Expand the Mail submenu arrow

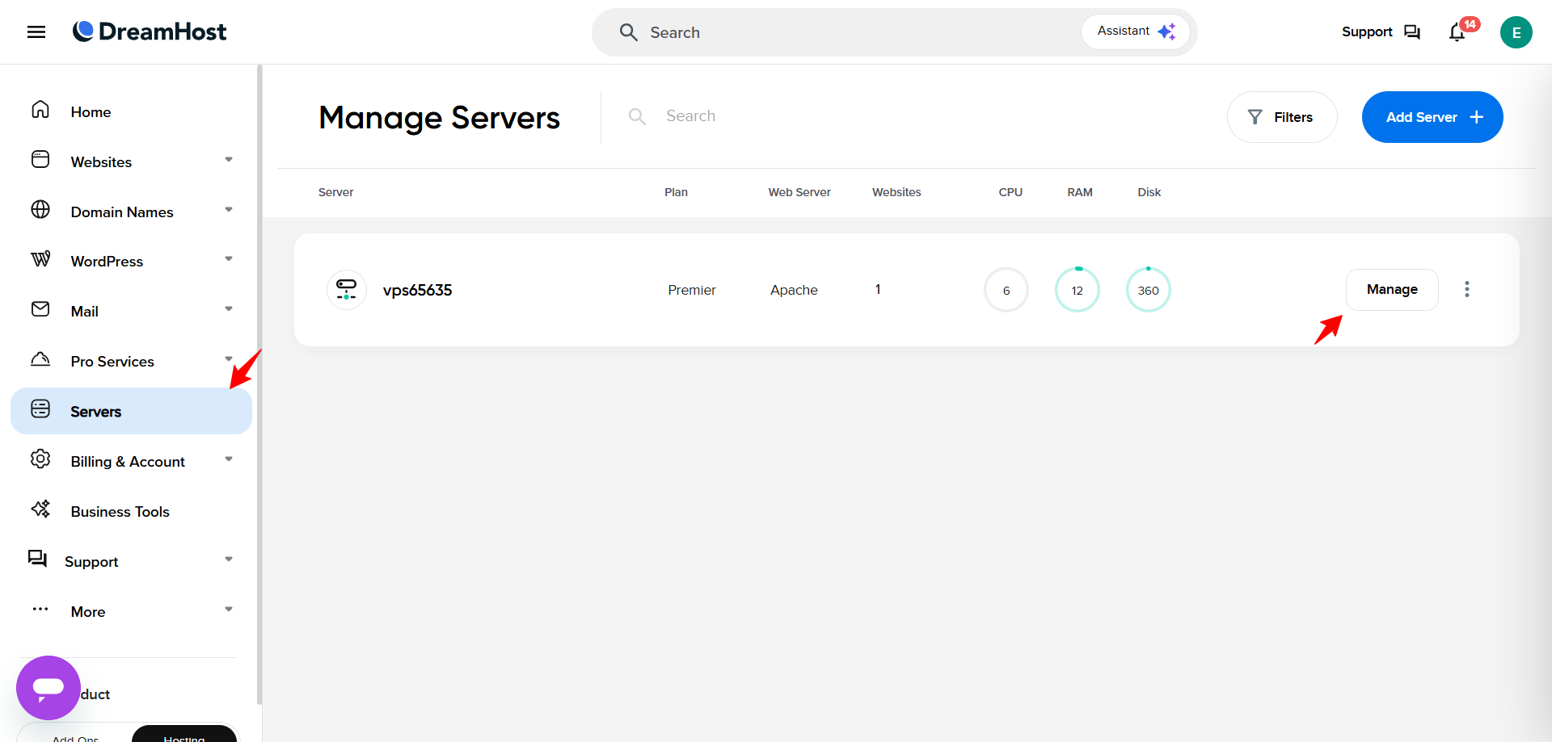[229, 309]
